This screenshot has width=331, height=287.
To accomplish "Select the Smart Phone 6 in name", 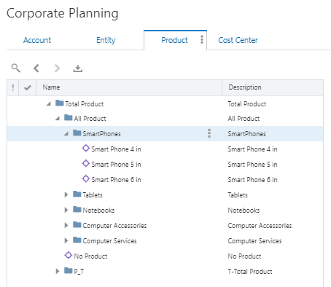I will point(116,180).
